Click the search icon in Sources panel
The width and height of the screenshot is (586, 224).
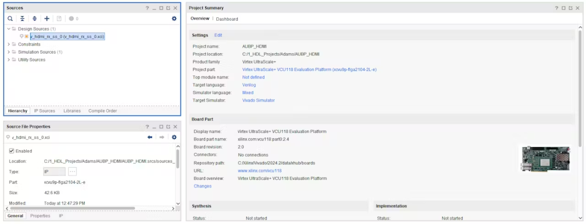click(x=10, y=18)
